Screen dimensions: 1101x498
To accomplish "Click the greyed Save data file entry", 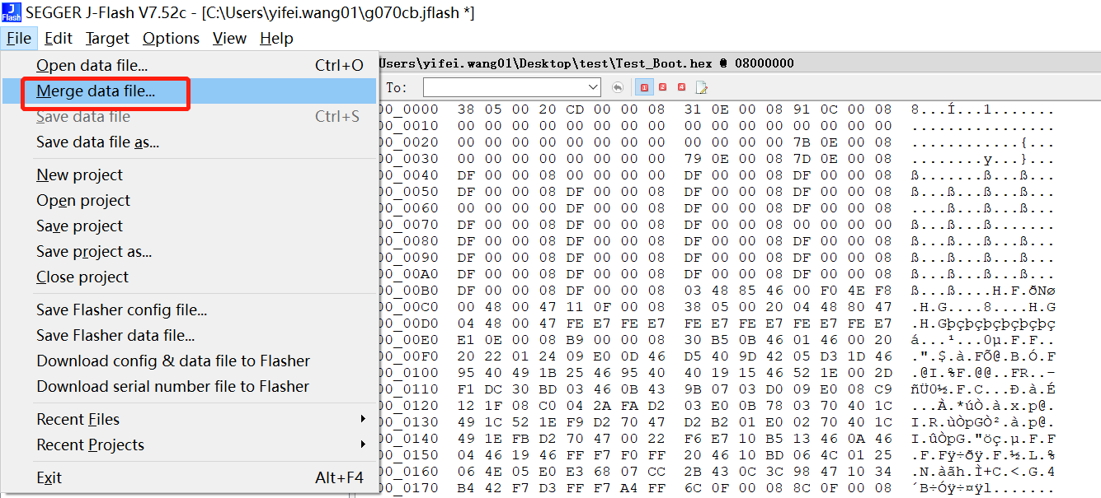I will click(x=190, y=116).
